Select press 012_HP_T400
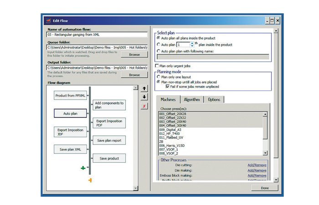 point(211,133)
